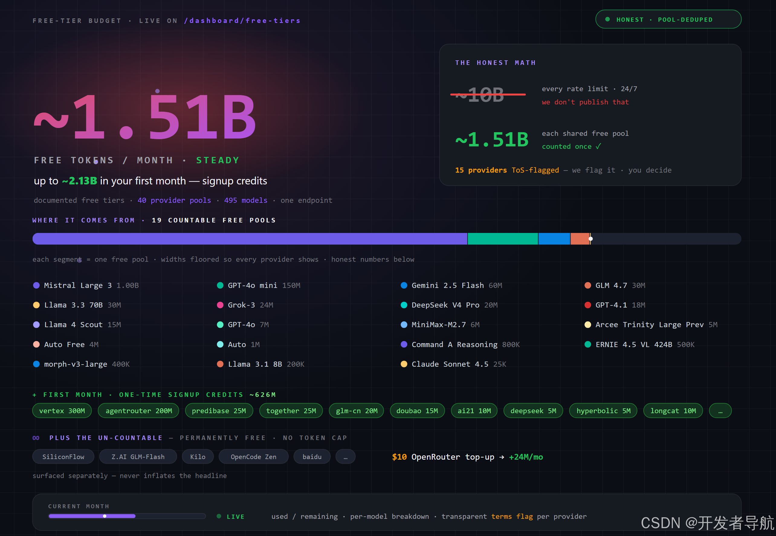Click the orange 'terms flag' text
Screen dimensions: 776x536
(x=512, y=516)
